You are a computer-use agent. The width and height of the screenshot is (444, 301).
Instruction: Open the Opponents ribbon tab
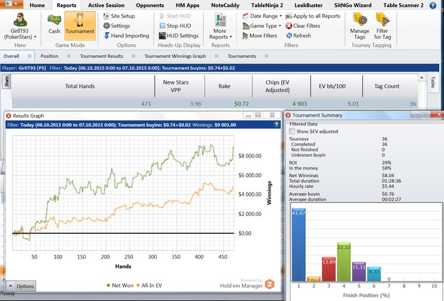click(150, 5)
